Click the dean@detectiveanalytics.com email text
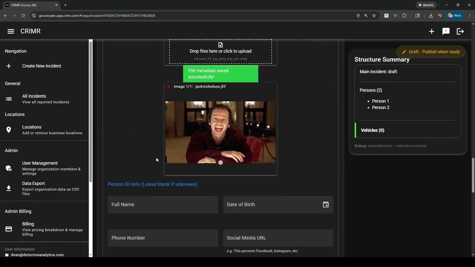 point(37,255)
